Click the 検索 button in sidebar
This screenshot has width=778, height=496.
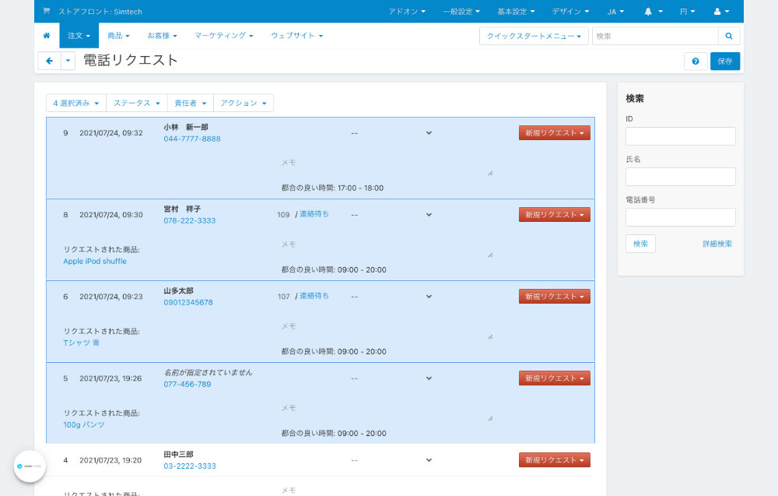[x=640, y=244]
